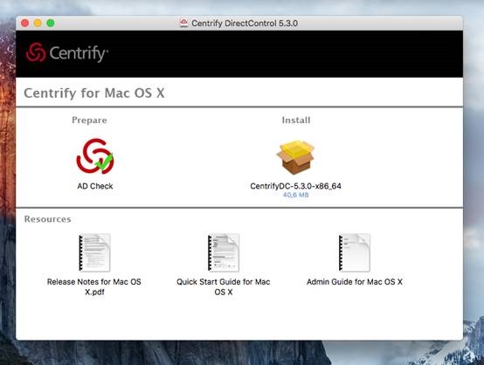Open Release Notes for Mac OS X.pdf icon
484x365 pixels.
coord(94,252)
